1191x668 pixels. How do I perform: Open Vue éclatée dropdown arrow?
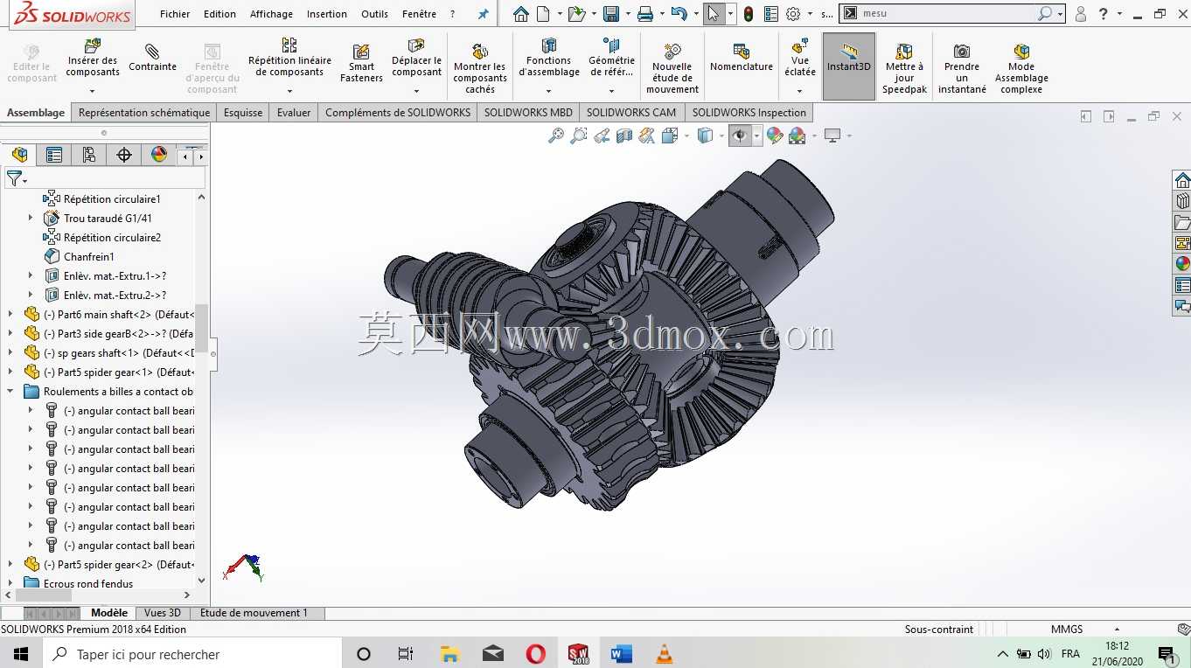pos(799,90)
